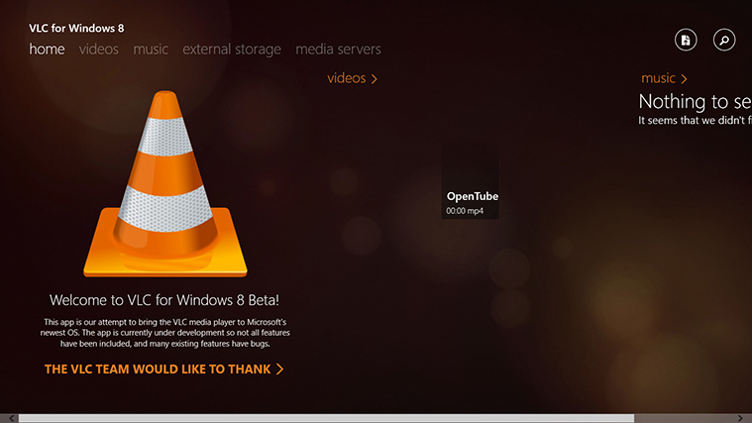
Task: Click the open file icon button
Action: pos(686,40)
